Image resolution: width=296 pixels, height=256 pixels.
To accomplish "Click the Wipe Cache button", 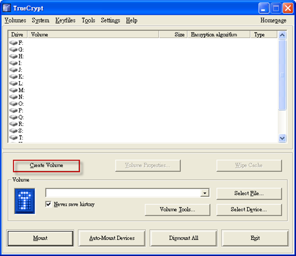I will tap(249, 165).
